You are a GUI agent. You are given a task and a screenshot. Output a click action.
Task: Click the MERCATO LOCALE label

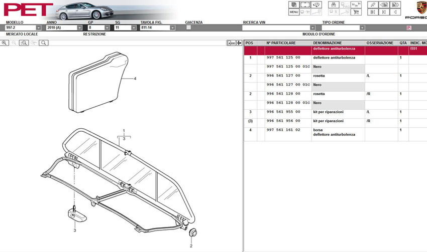22,34
